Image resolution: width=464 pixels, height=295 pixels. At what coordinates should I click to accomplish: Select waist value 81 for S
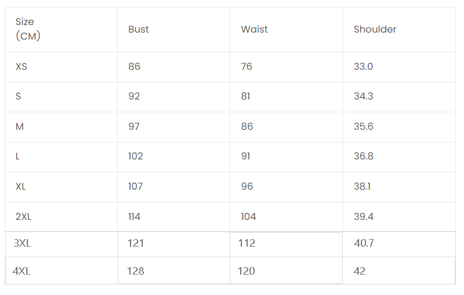click(x=245, y=97)
